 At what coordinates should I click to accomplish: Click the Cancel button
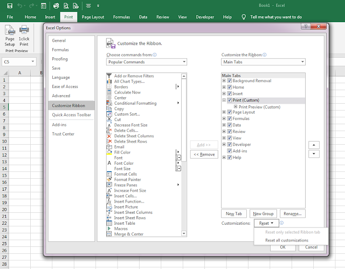[312, 247]
